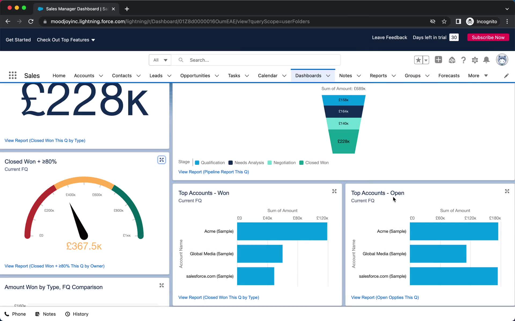Click the search magnifier icon
This screenshot has width=515, height=321.
(181, 60)
